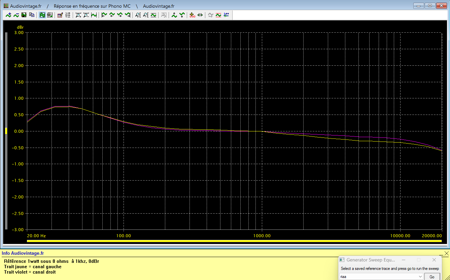Viewport: 450px width, 280px height.
Task: Click the application icon in the title bar
Action: pos(6,6)
